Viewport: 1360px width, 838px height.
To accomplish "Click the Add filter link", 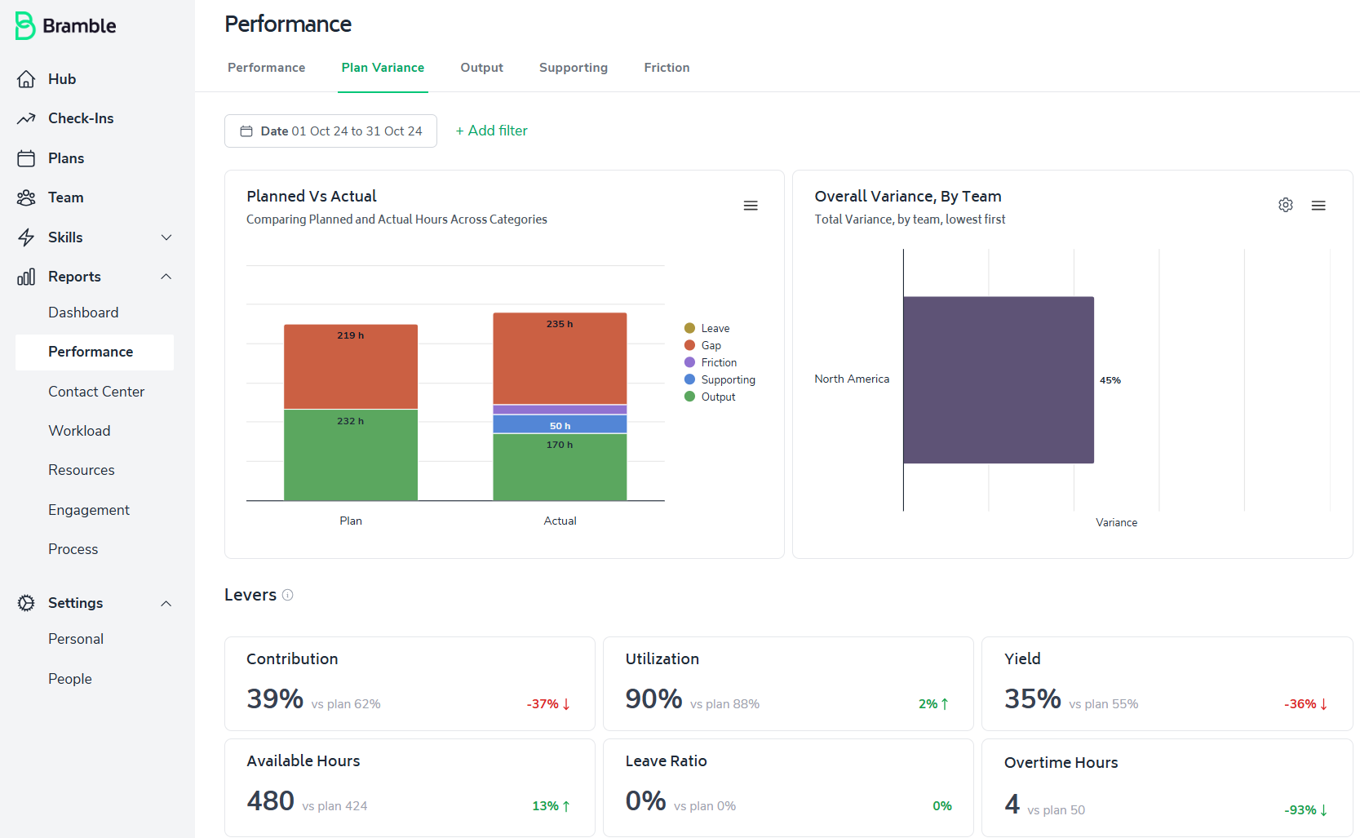I will [x=491, y=131].
